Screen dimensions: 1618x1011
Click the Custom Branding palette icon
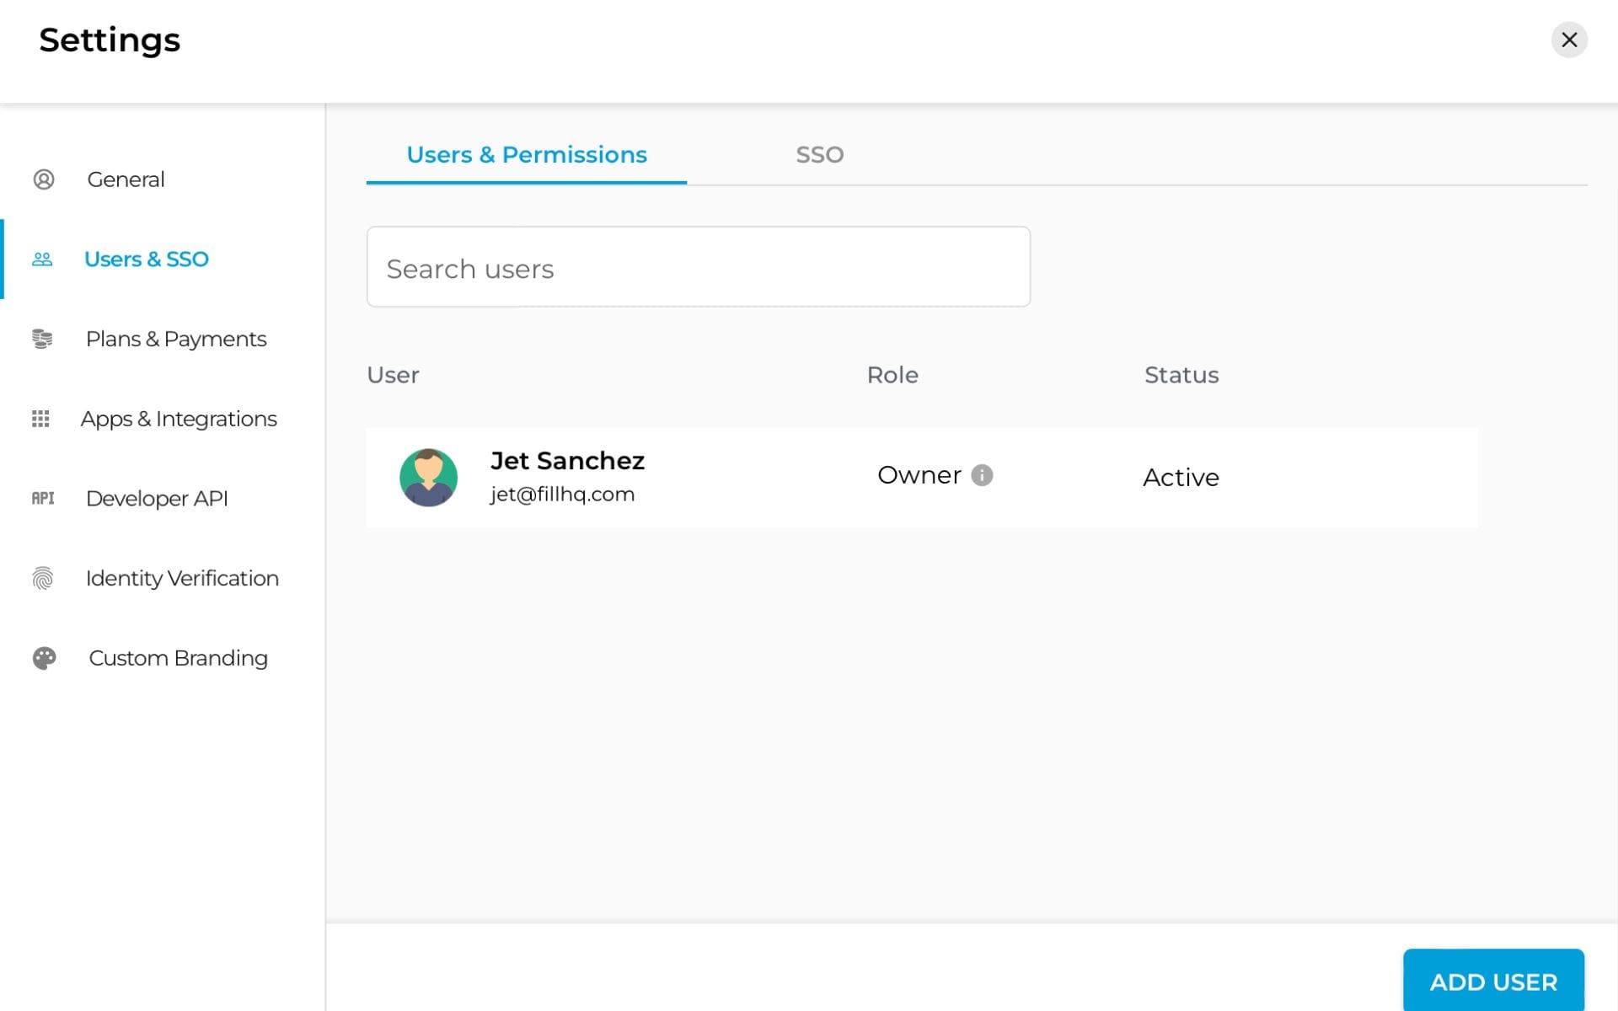45,658
